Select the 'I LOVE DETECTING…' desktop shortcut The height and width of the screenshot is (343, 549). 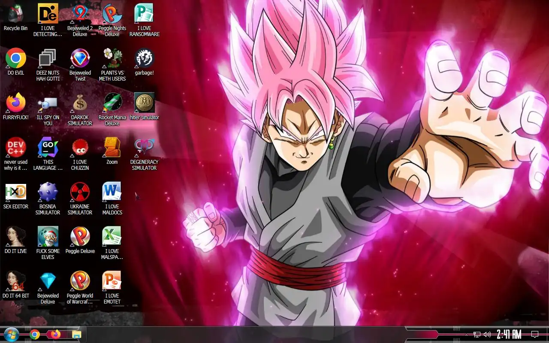[48, 20]
